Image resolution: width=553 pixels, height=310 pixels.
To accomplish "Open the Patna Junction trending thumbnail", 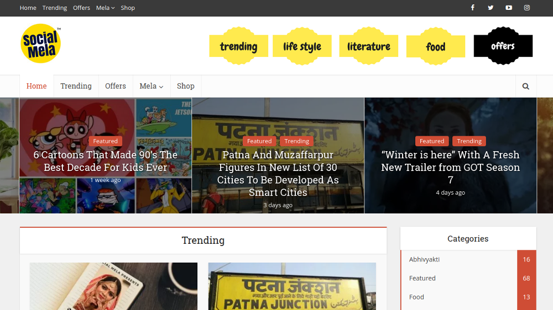I will pyautogui.click(x=292, y=286).
